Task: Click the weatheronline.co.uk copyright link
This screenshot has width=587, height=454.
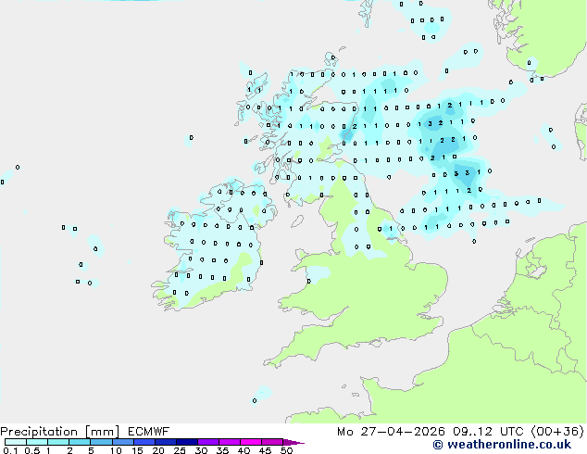Action: point(502,445)
